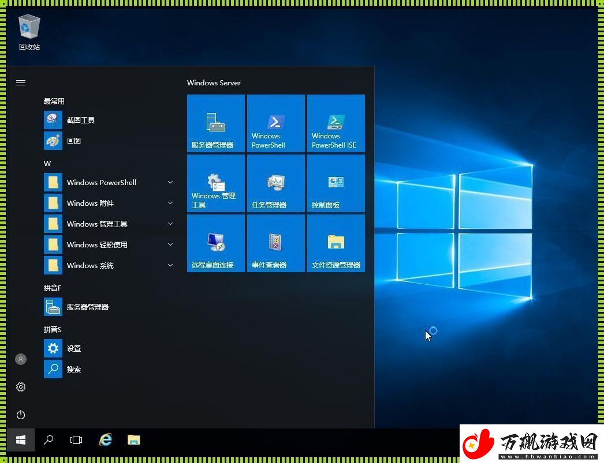Expand the Windows 管理工具 folder chevron
The image size is (604, 463).
[170, 224]
